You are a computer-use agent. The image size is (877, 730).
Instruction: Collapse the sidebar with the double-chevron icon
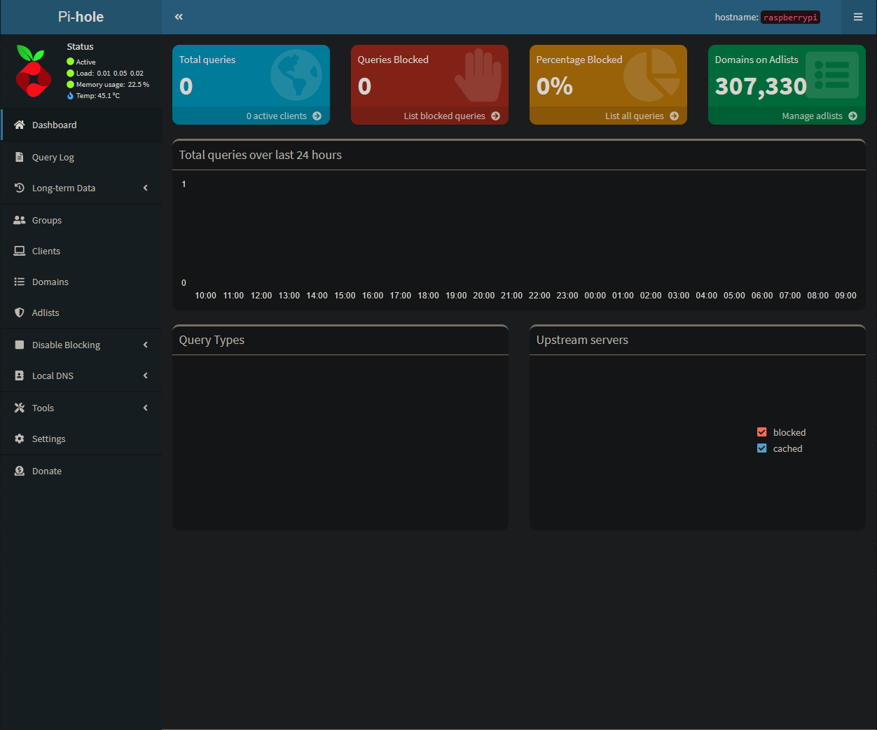[179, 16]
